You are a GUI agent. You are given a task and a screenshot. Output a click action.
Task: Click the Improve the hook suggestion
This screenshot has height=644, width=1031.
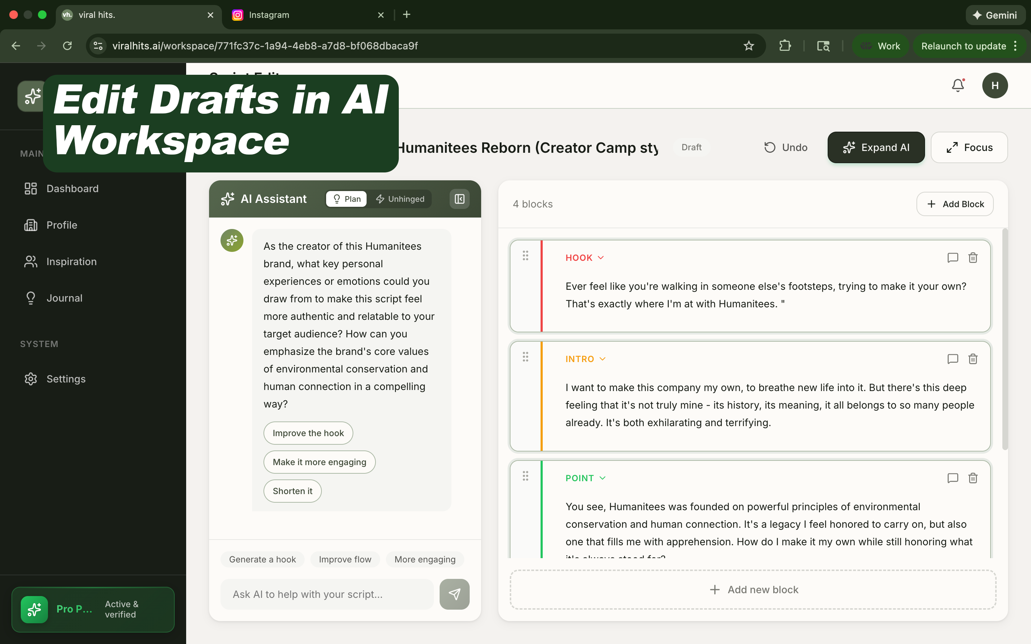(x=308, y=433)
